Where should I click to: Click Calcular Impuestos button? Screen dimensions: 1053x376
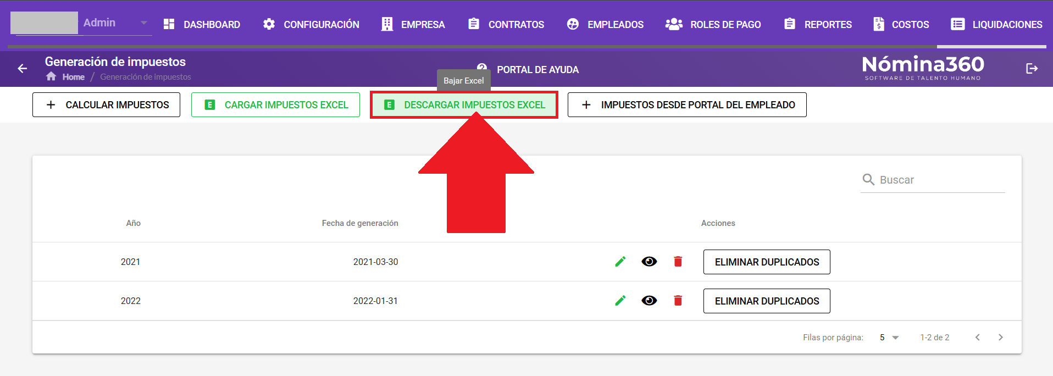(x=106, y=105)
